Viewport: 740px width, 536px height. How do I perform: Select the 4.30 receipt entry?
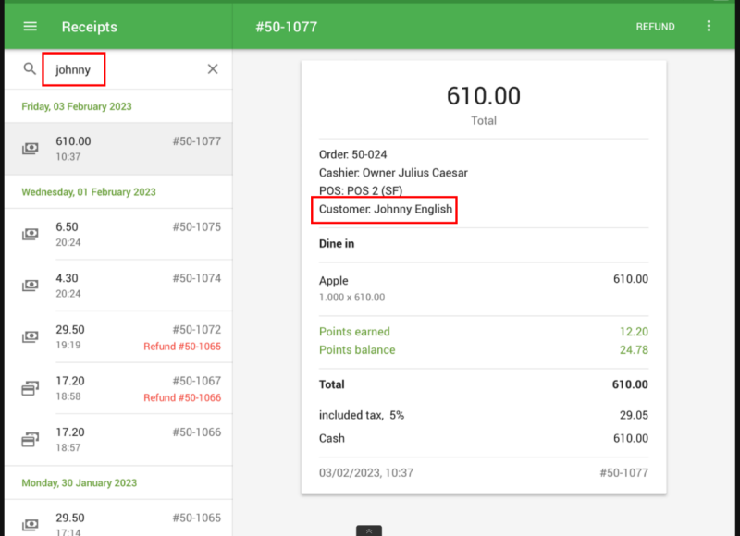[118, 286]
